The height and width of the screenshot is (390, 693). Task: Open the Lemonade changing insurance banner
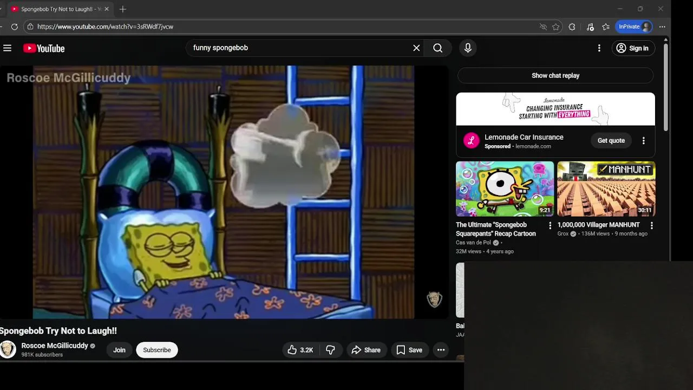(555, 109)
